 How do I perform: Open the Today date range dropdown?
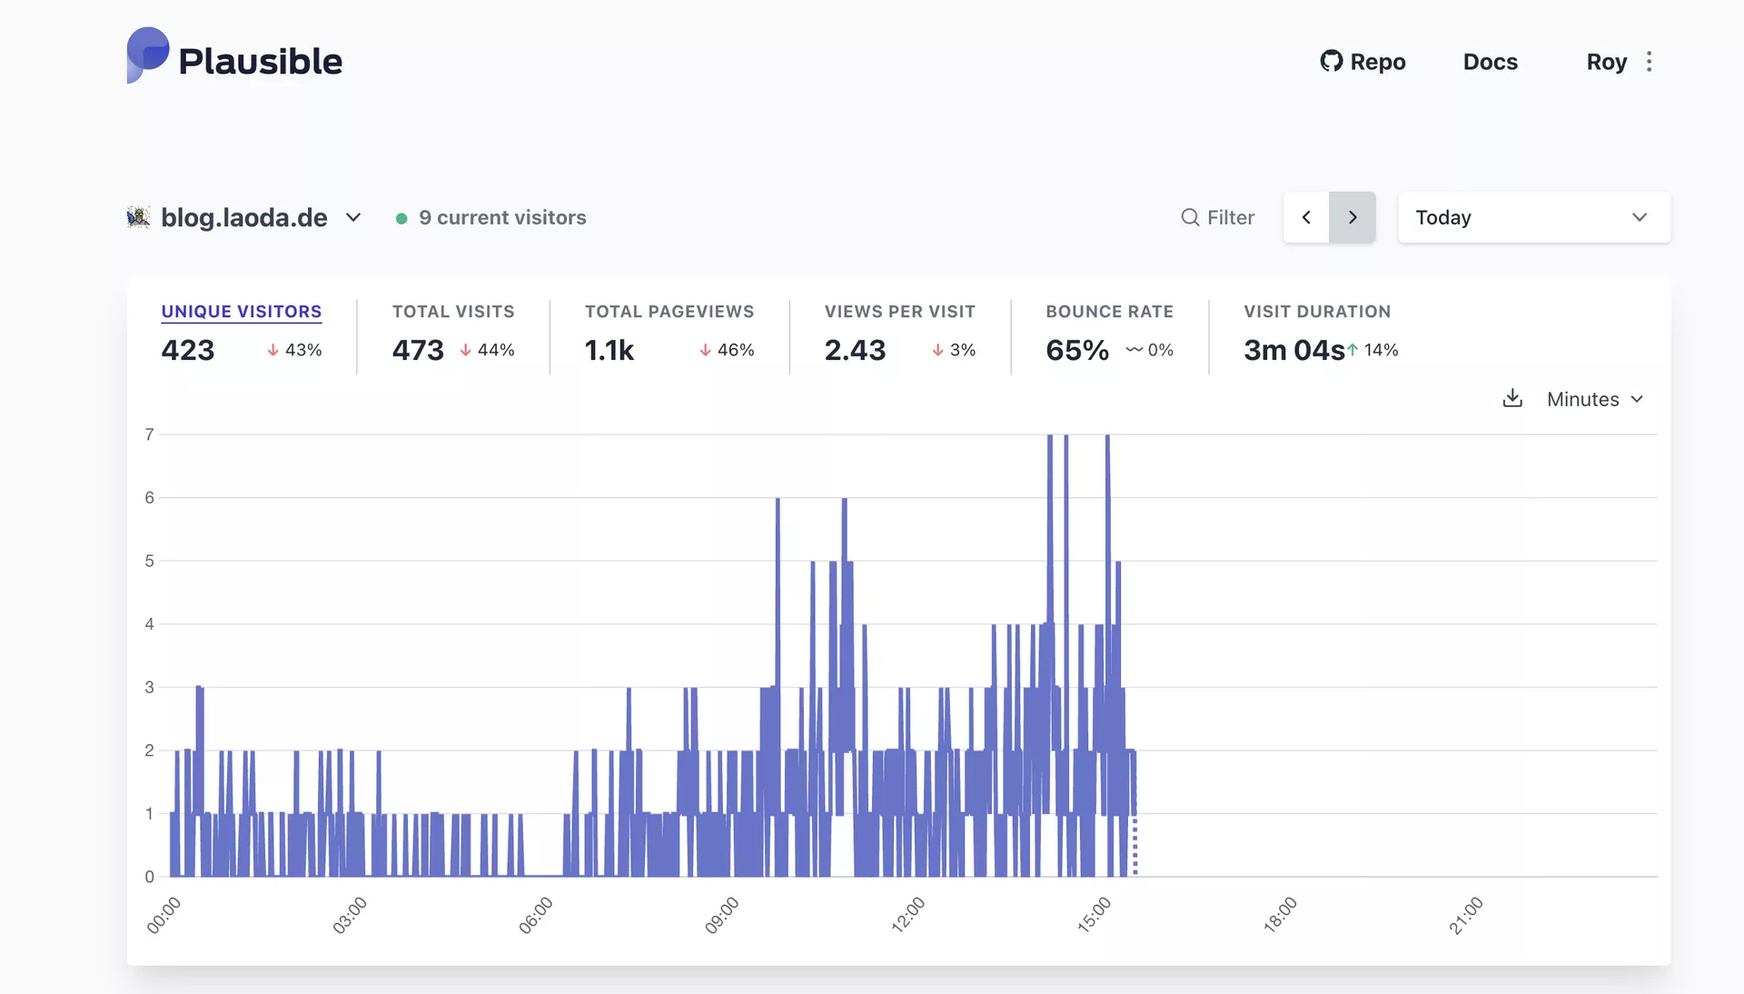pyautogui.click(x=1533, y=217)
